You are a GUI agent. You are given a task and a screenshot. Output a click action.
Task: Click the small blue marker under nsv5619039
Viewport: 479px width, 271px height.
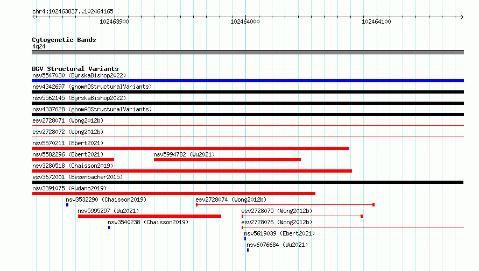click(245, 239)
